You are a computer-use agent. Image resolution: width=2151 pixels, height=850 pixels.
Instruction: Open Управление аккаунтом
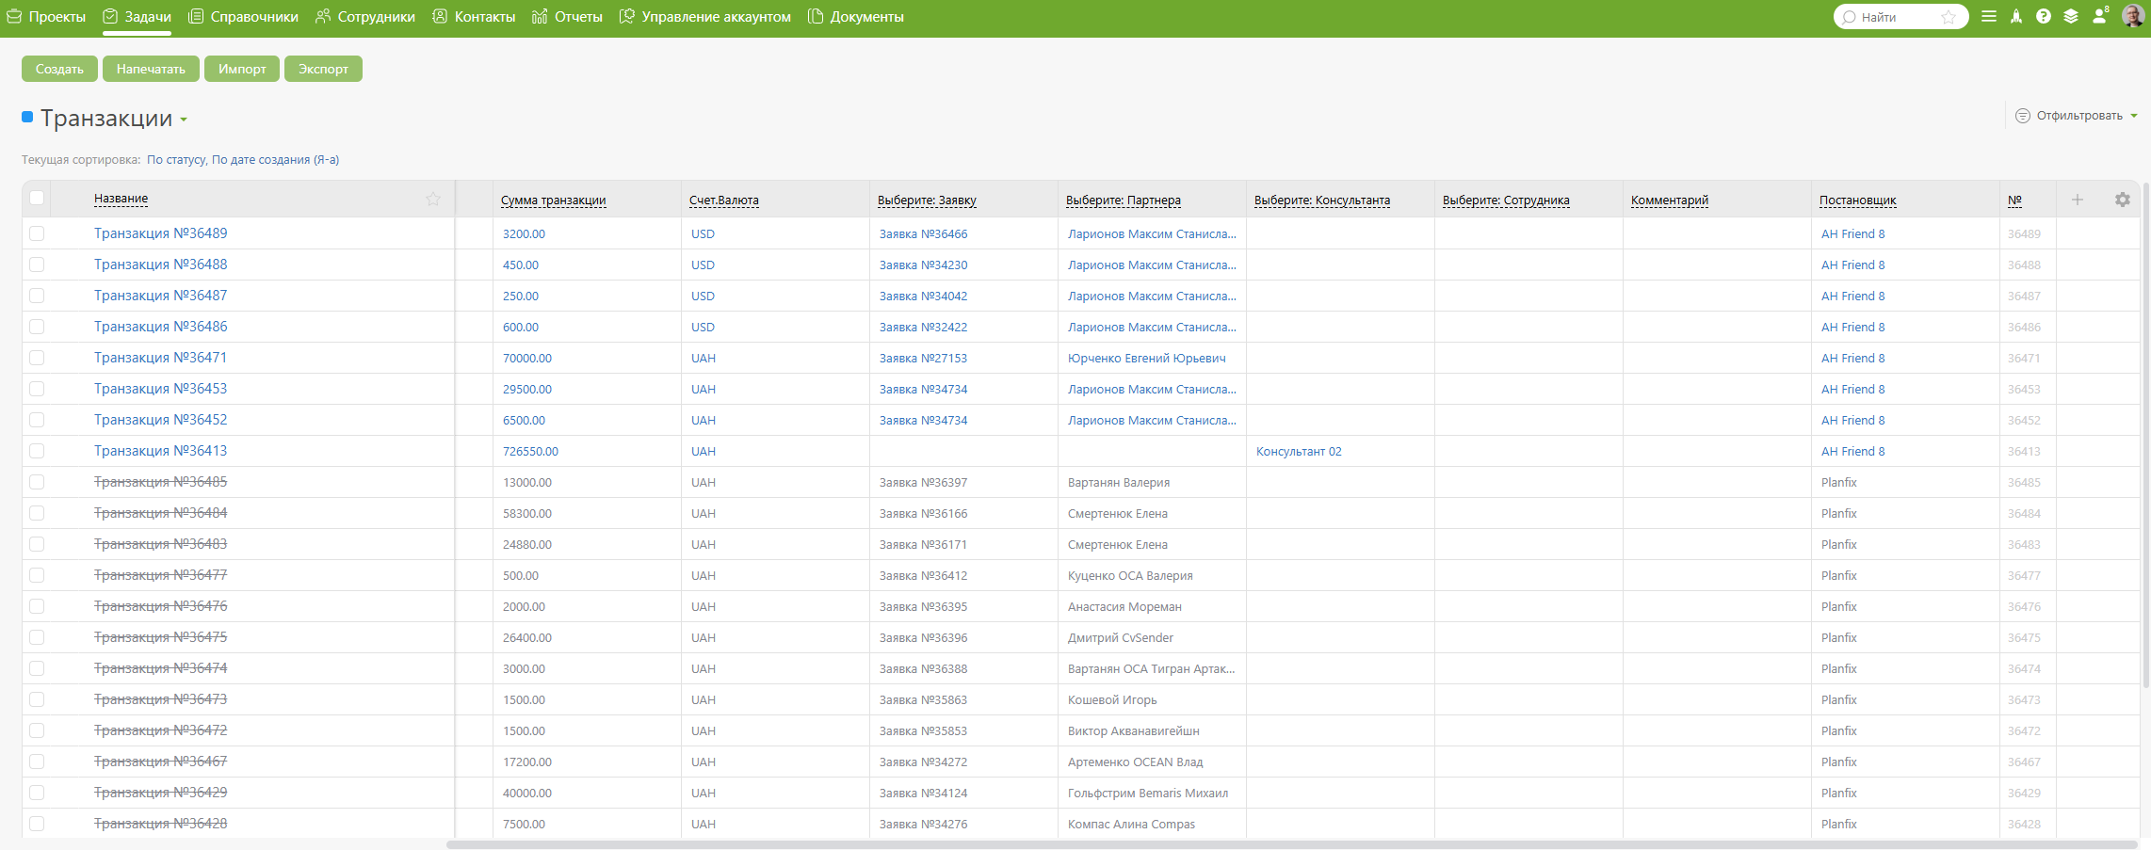coord(705,17)
